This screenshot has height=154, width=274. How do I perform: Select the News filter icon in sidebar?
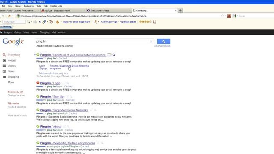4,71
